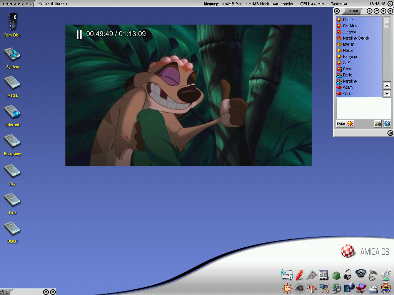Launch MPlayer from the dock
394x295 pixels.
(287, 275)
